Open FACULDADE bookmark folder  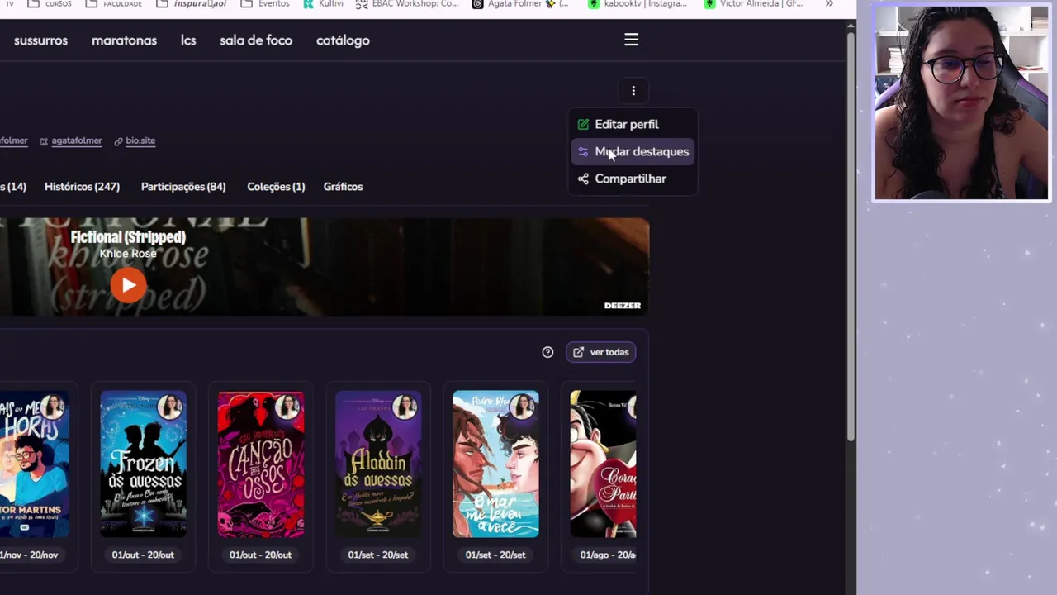(115, 4)
